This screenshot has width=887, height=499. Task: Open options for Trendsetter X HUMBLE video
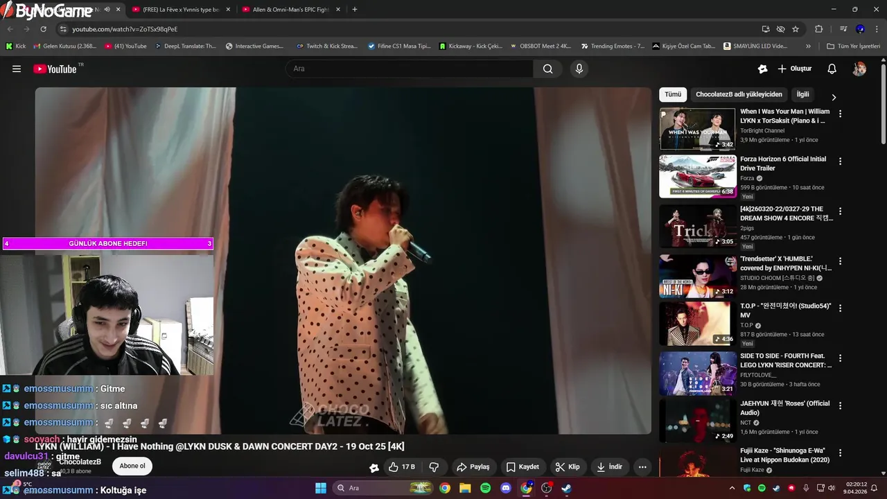(840, 261)
